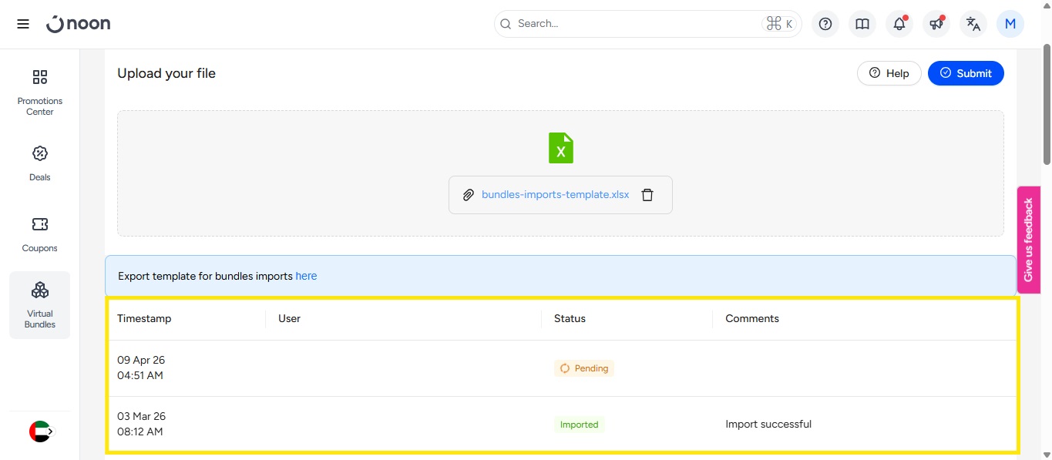Image resolution: width=1052 pixels, height=460 pixels.
Task: Click the green Excel file icon
Action: [560, 148]
